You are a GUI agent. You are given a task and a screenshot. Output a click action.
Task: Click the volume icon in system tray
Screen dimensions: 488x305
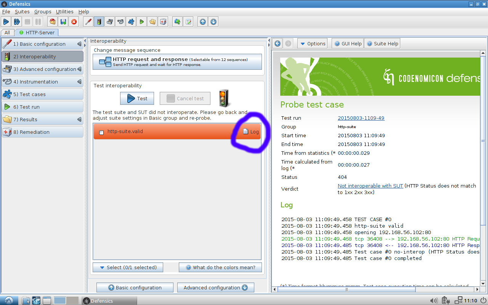pyautogui.click(x=433, y=300)
